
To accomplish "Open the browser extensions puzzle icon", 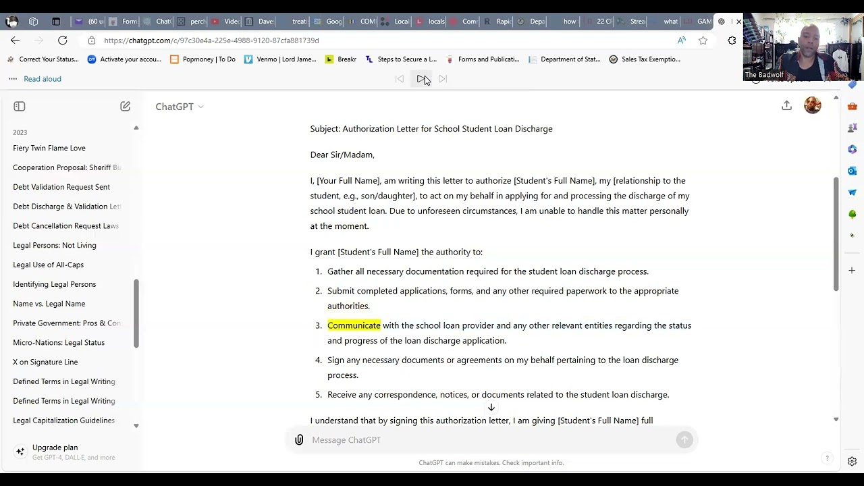I will 732,40.
